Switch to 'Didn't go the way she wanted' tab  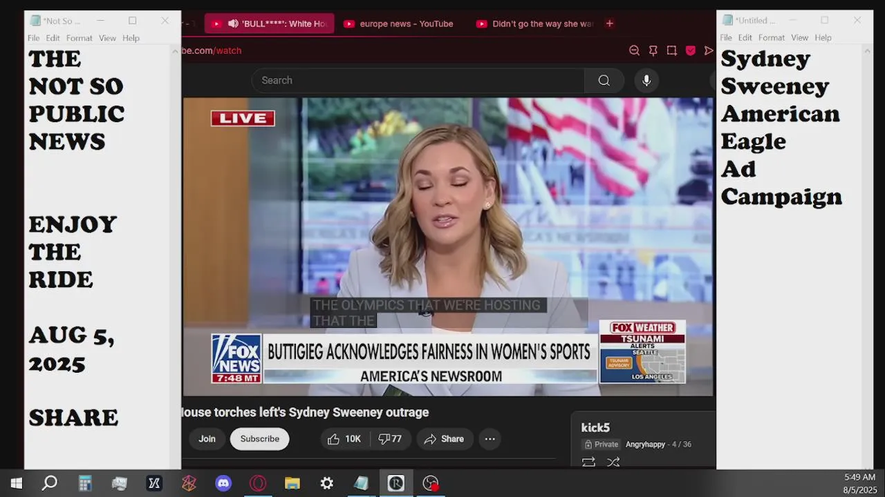(x=535, y=23)
